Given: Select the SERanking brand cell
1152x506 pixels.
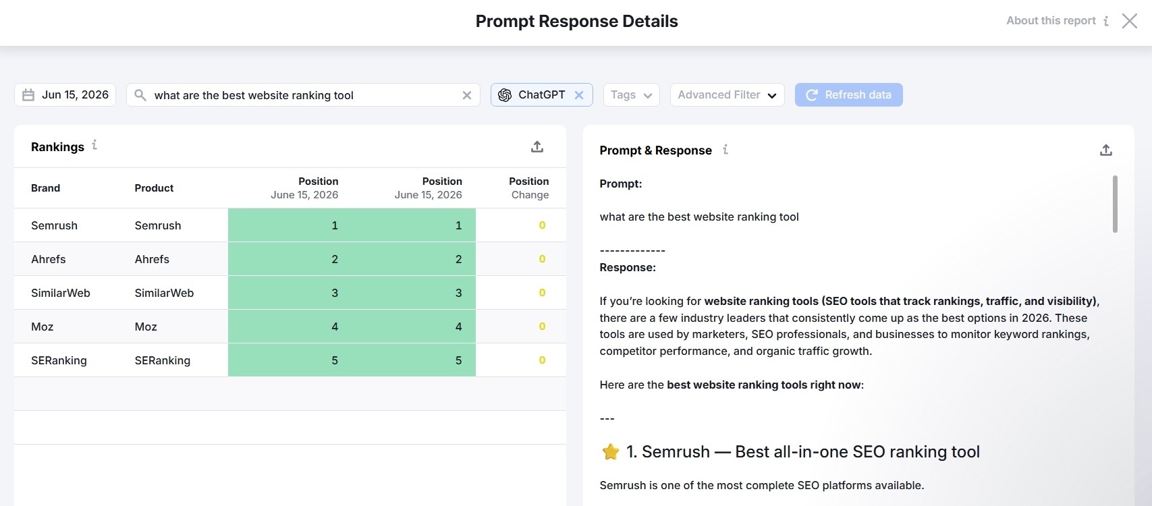Looking at the screenshot, I should coord(59,360).
